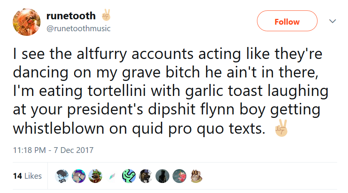Open the red flower liker avatar
This screenshot has height=193, width=348.
point(179,176)
